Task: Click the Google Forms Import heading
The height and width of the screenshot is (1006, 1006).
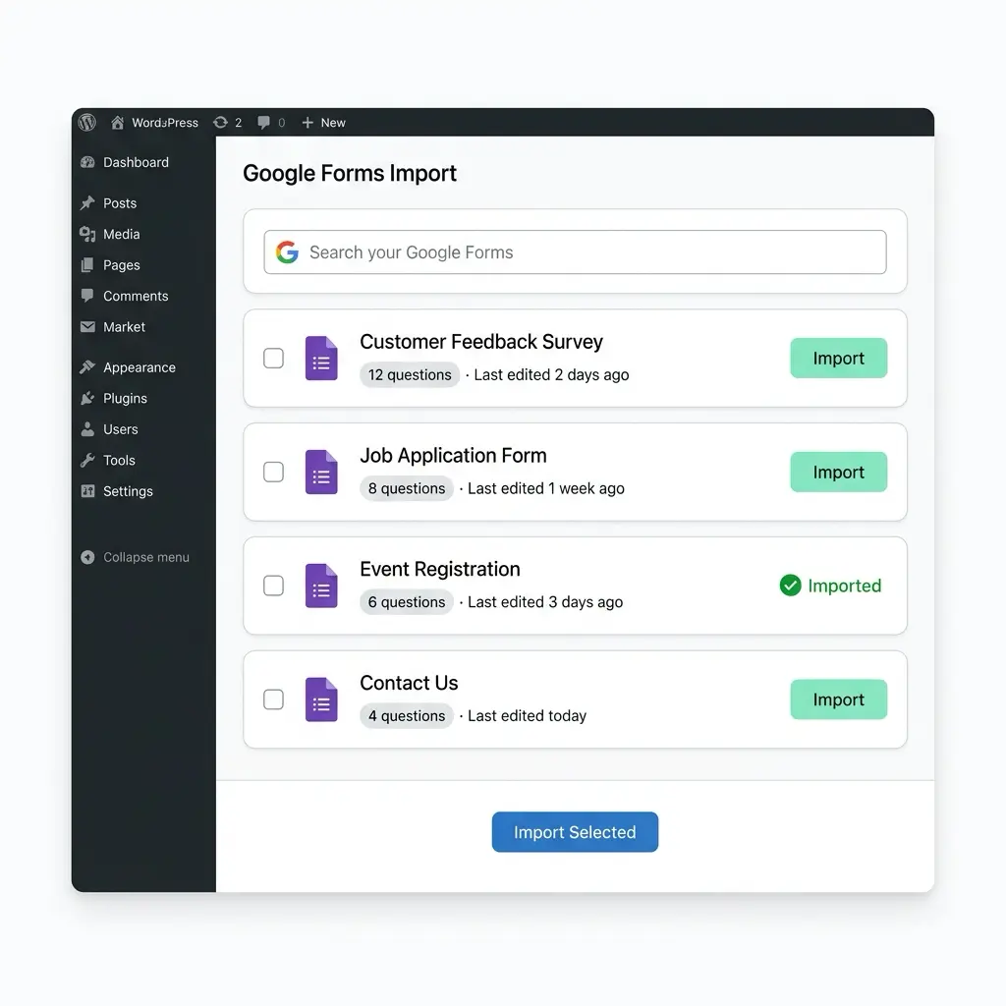Action: tap(350, 173)
